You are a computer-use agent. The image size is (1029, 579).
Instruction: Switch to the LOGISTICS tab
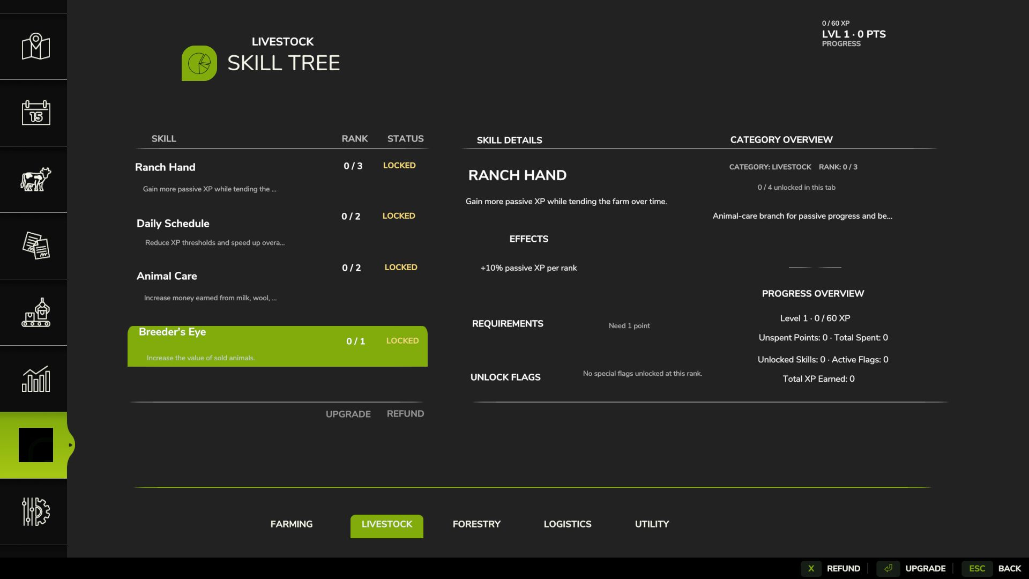coord(567,524)
